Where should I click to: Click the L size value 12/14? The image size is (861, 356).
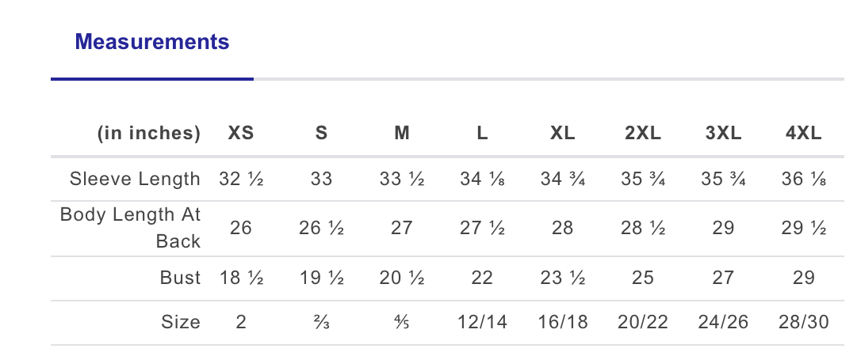(482, 322)
